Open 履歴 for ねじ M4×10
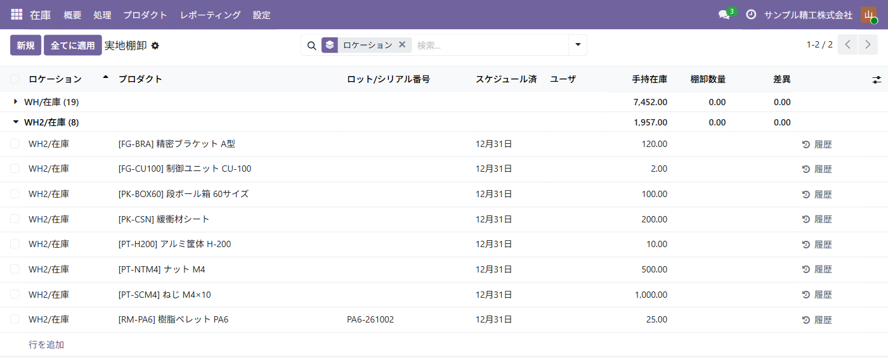The image size is (888, 358). point(817,295)
